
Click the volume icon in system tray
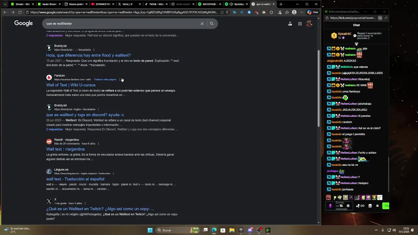click(x=394, y=230)
